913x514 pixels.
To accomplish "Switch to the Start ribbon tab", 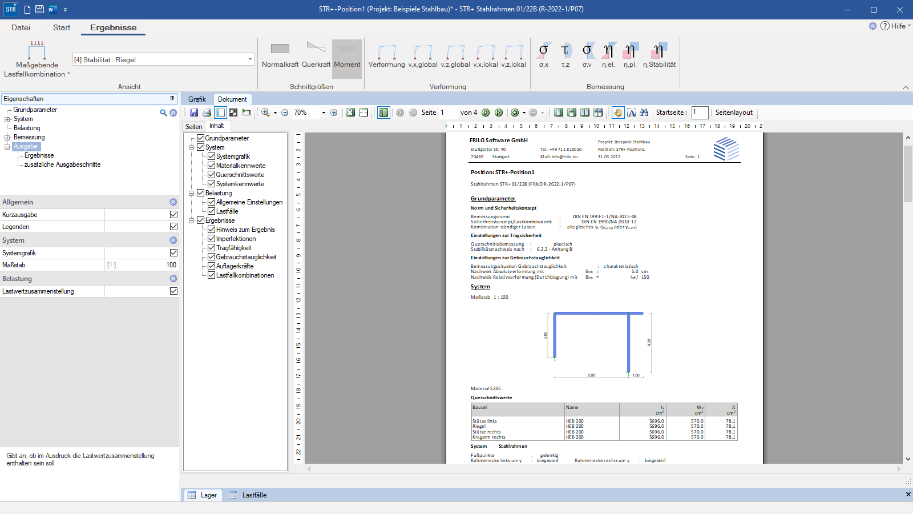I will pos(62,27).
